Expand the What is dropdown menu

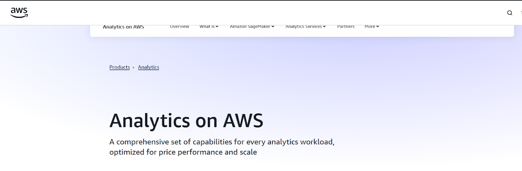point(207,27)
